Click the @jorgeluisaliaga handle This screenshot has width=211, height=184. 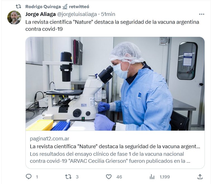[77, 14]
